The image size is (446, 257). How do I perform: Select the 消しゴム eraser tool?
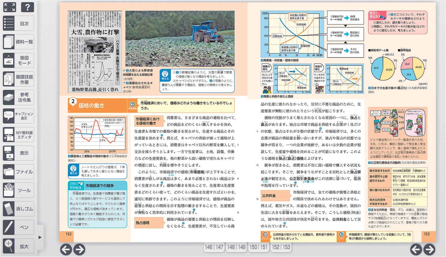coord(18,209)
